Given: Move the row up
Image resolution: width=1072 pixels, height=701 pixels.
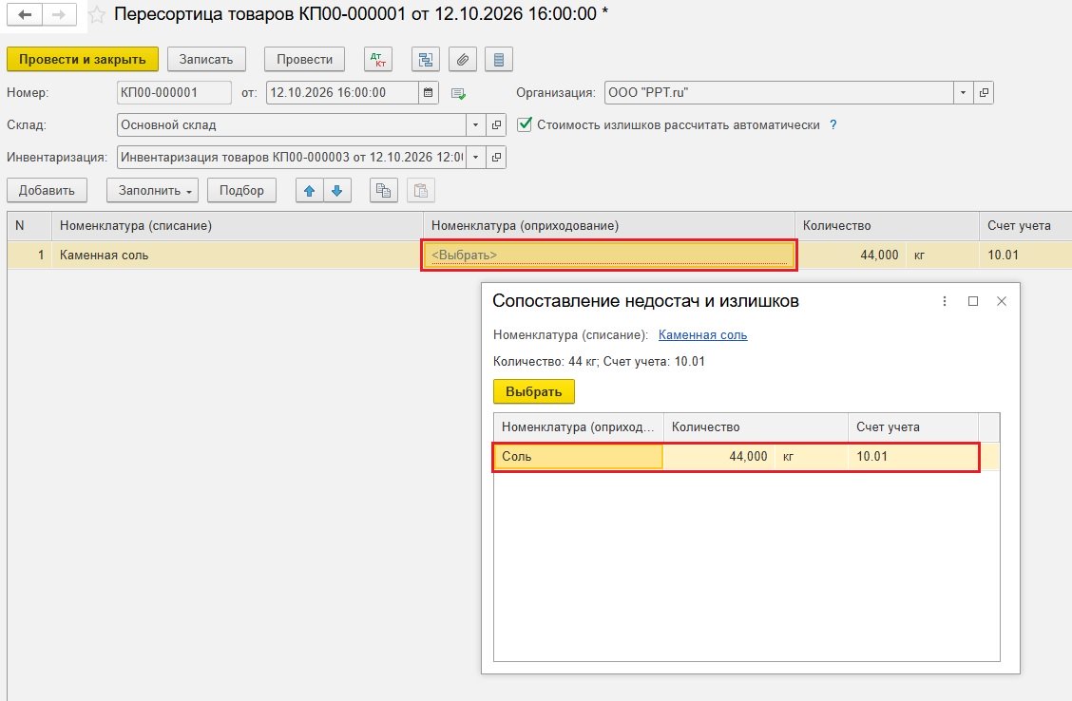Looking at the screenshot, I should click(x=310, y=191).
